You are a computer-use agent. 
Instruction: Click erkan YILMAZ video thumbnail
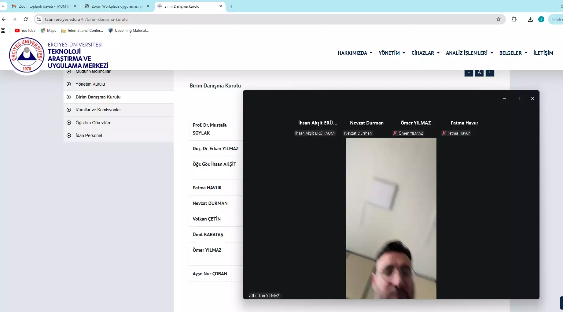point(391,218)
